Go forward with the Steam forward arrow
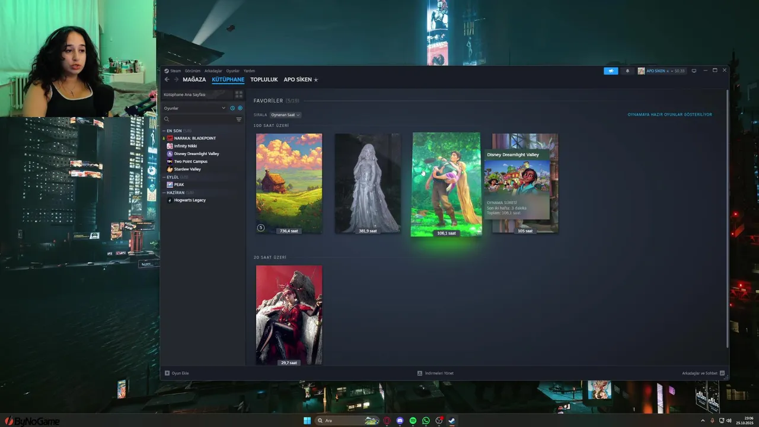 [176, 79]
